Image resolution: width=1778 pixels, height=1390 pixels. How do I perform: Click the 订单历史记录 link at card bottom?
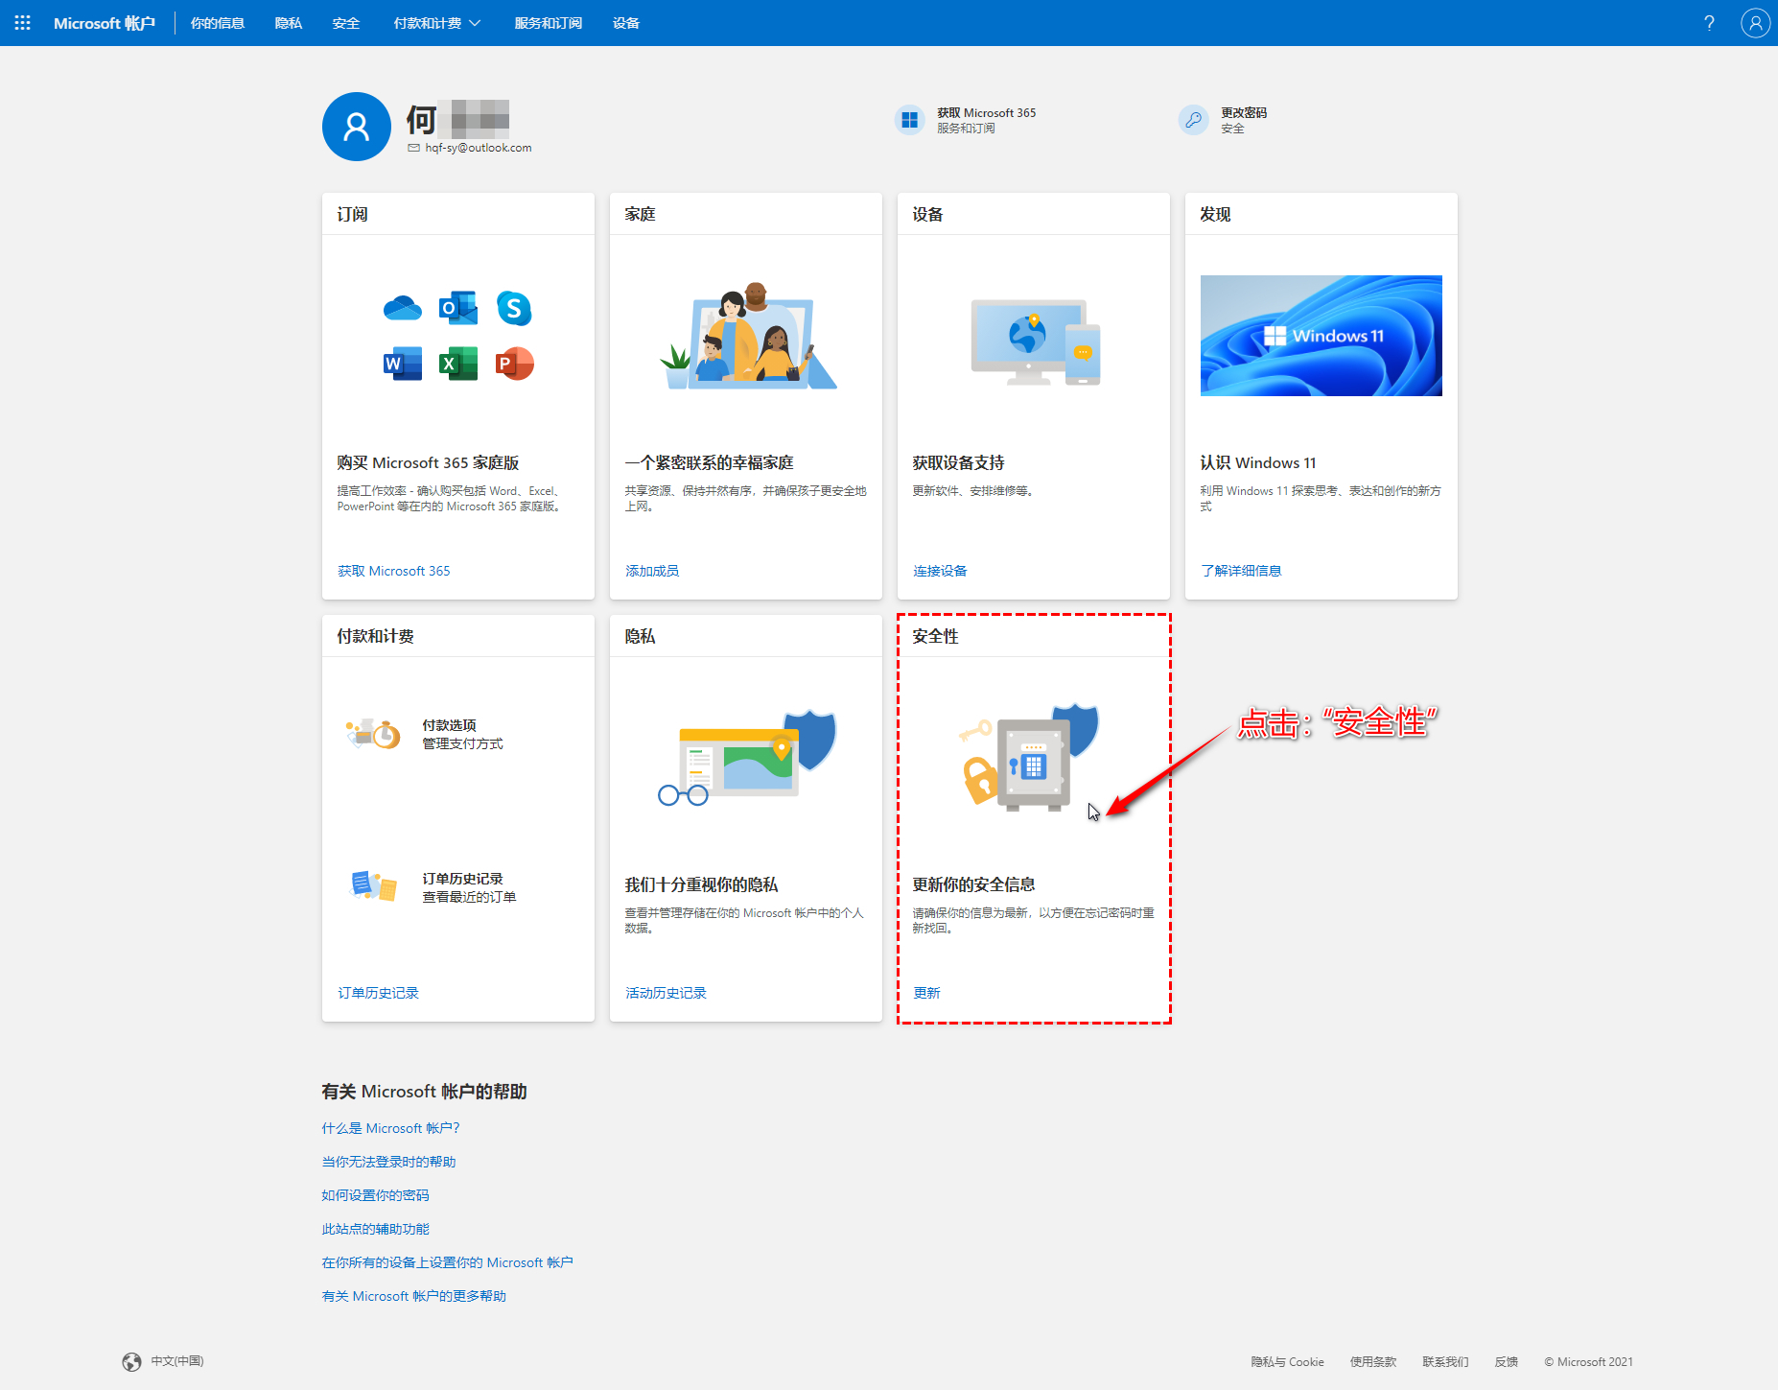click(378, 993)
